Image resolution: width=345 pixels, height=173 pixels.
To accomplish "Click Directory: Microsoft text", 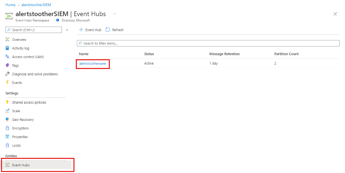I will click(76, 20).
